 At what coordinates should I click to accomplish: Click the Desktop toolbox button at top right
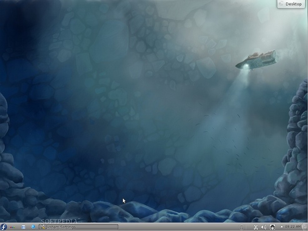tap(292, 4)
